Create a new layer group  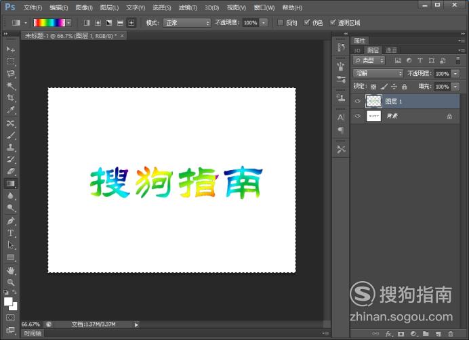point(426,334)
